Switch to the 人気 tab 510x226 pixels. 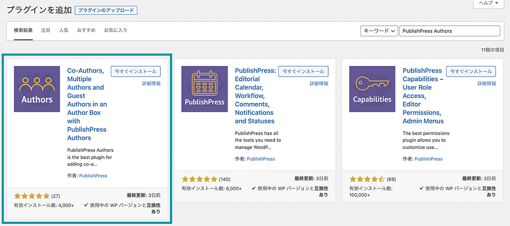point(64,31)
